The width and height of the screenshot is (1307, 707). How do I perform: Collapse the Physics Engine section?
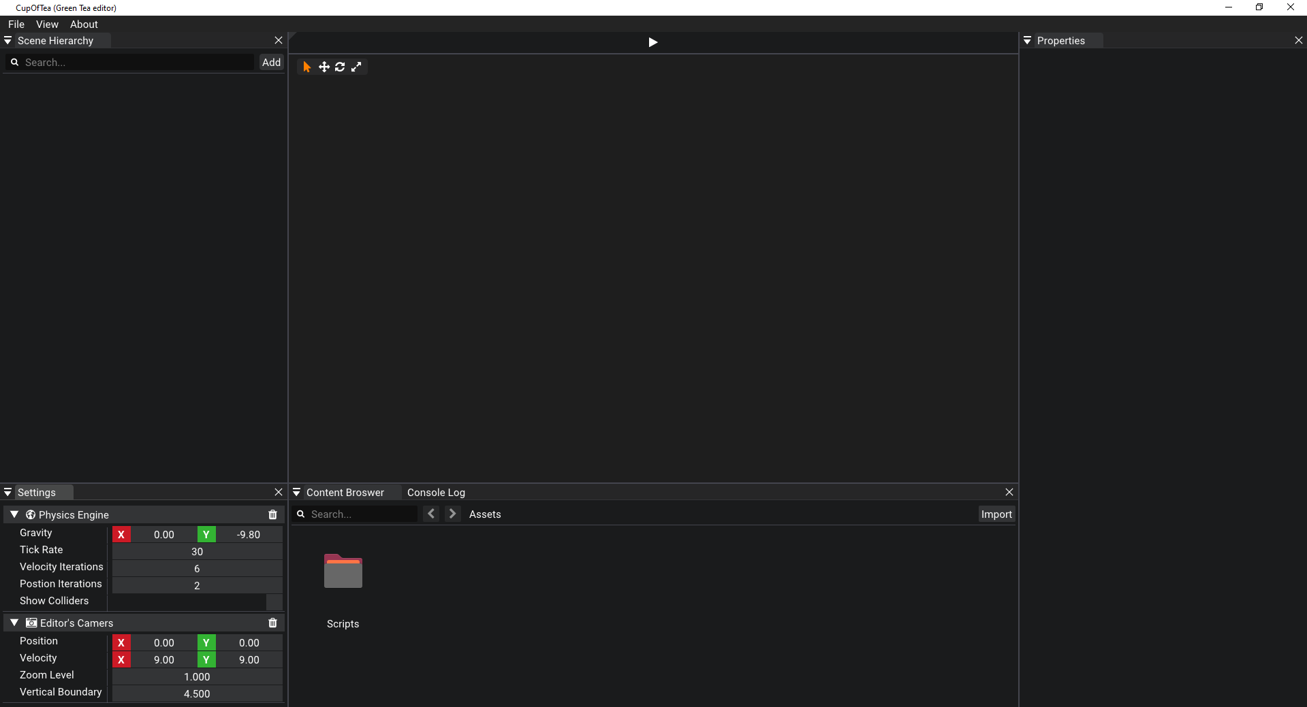14,515
